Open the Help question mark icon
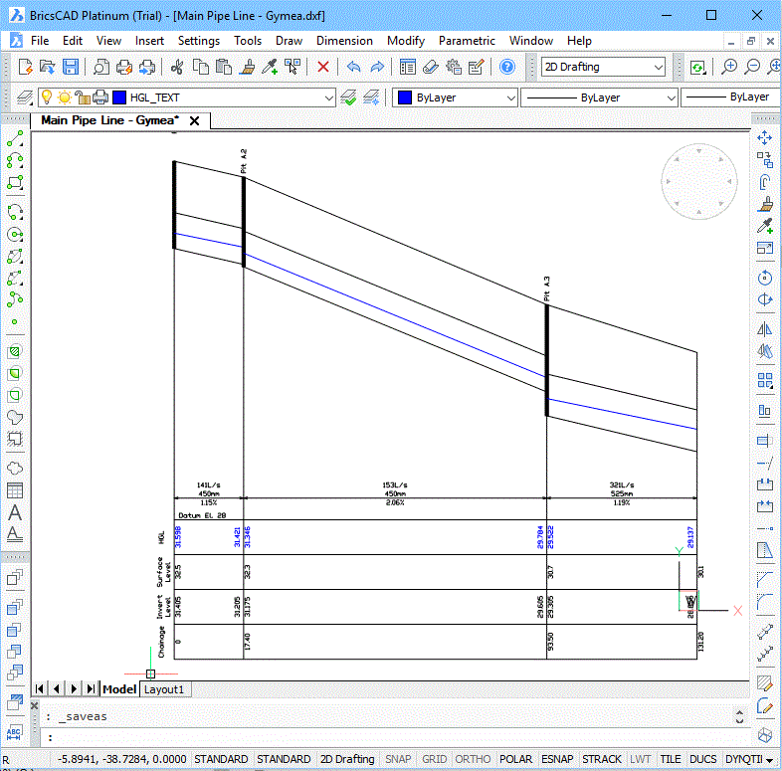Screen dimensions: 782x771 click(x=507, y=67)
